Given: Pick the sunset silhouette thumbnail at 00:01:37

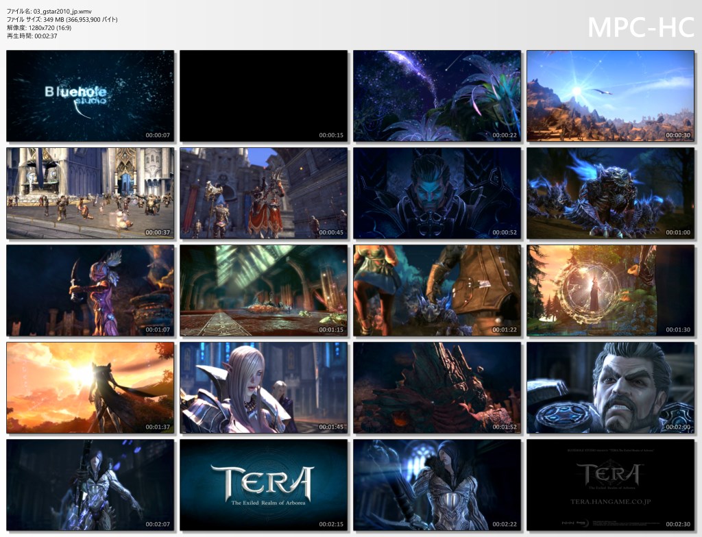Looking at the screenshot, I should point(90,388).
